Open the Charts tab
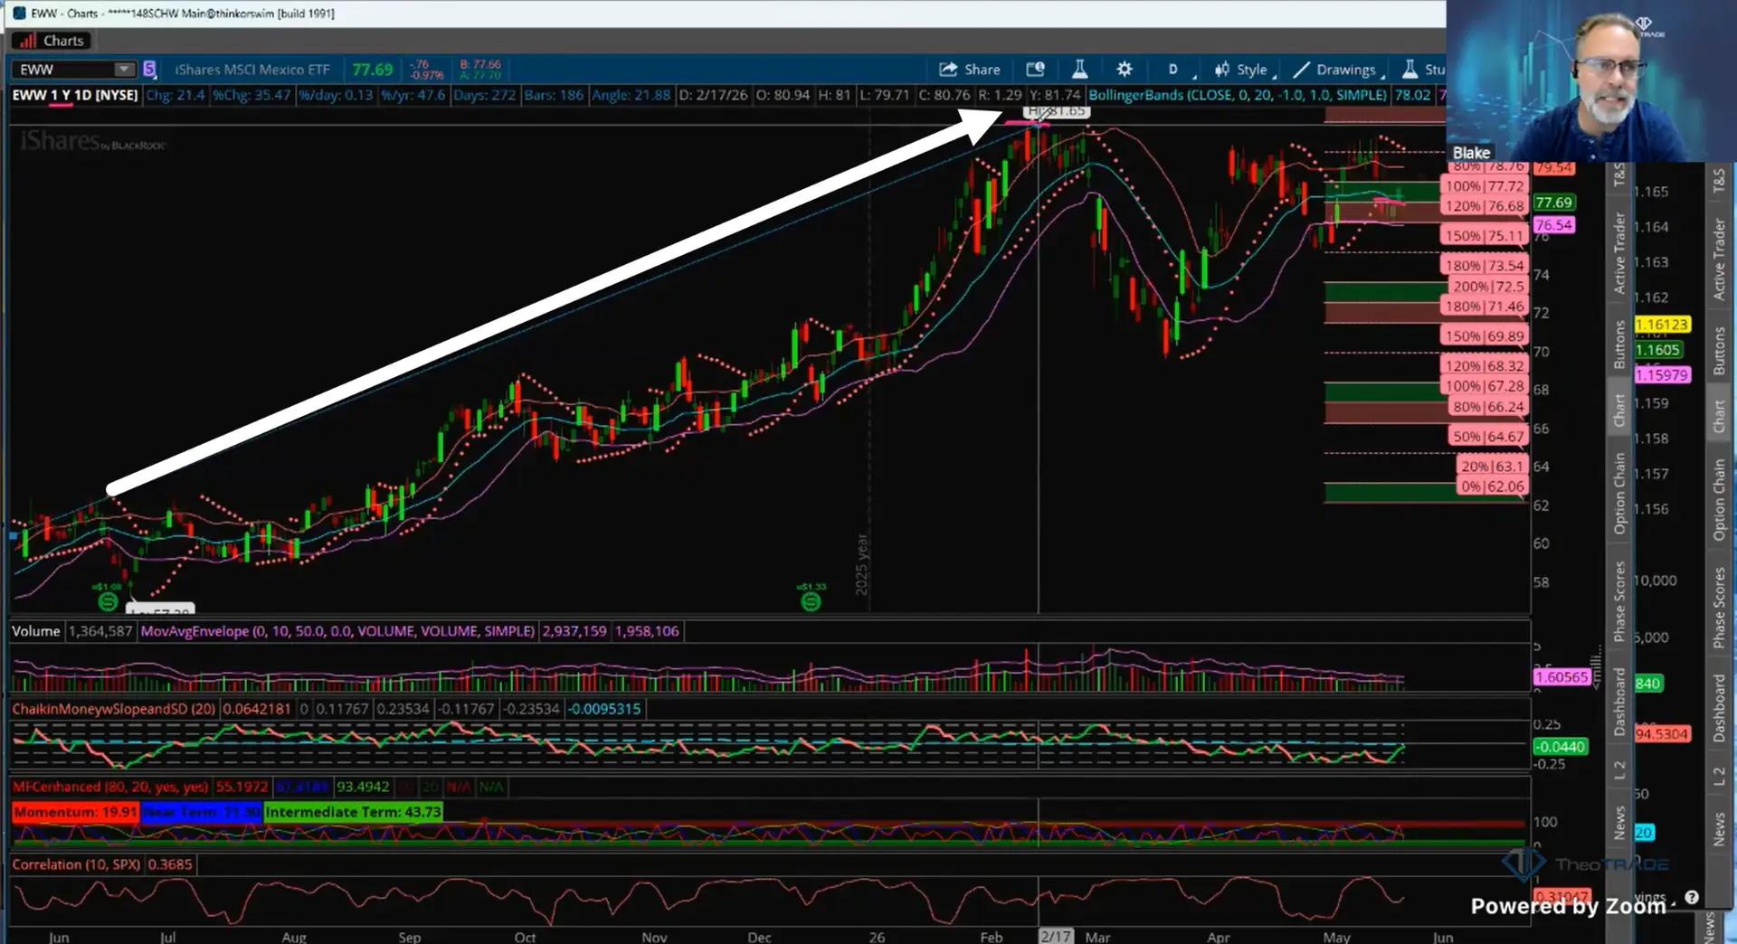1737x944 pixels. tap(52, 41)
